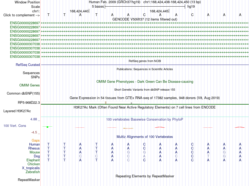Image resolution: width=249 pixels, height=186 pixels.
Task: Select the Scale track label
Action: click(35, 7)
